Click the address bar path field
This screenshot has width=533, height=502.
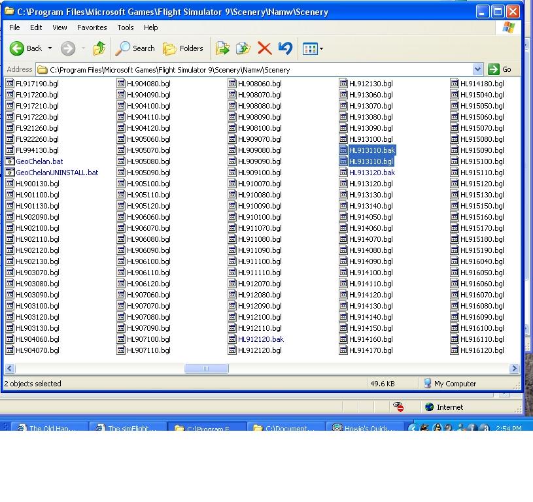click(x=255, y=69)
